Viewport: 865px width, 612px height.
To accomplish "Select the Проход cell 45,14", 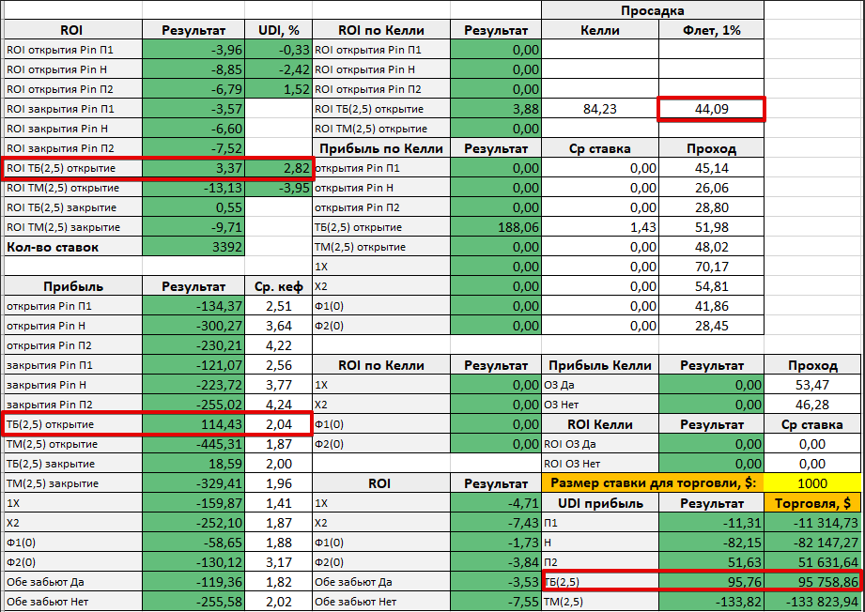I will (711, 168).
